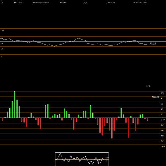
Task: Click the HAVELLSIND ticker text in header
Action: pos(140,3)
